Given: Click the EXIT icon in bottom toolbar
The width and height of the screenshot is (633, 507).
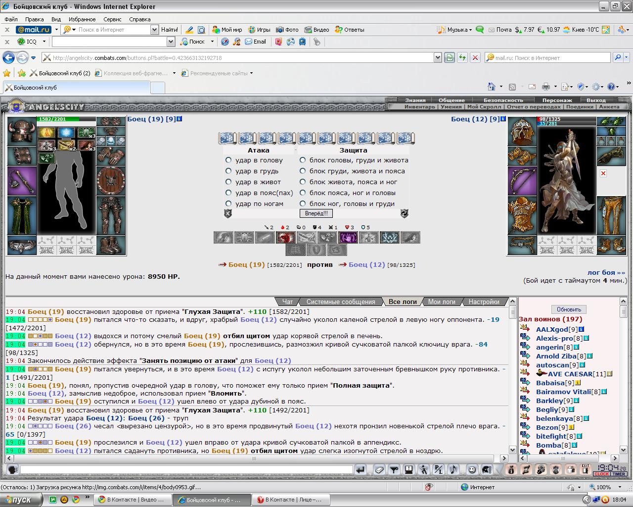Looking at the screenshot, I should coord(586,469).
